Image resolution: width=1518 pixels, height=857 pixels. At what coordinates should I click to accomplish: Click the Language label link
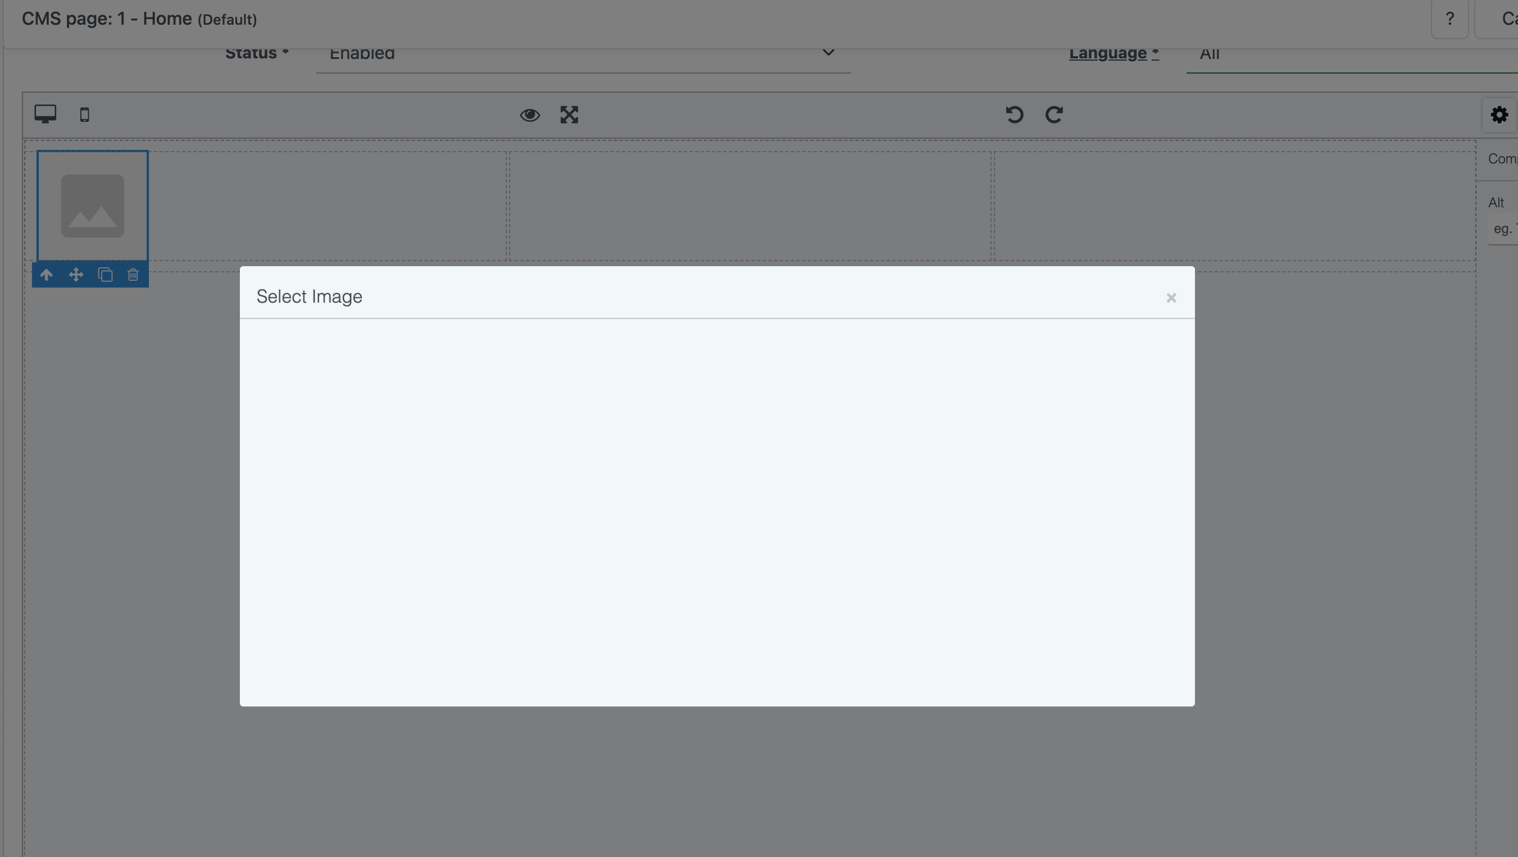pos(1113,53)
